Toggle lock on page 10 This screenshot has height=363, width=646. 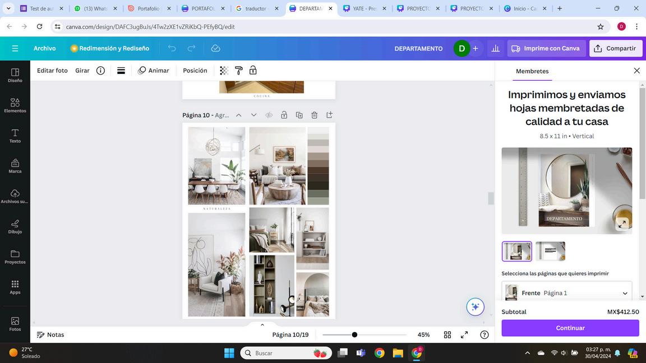pyautogui.click(x=284, y=115)
